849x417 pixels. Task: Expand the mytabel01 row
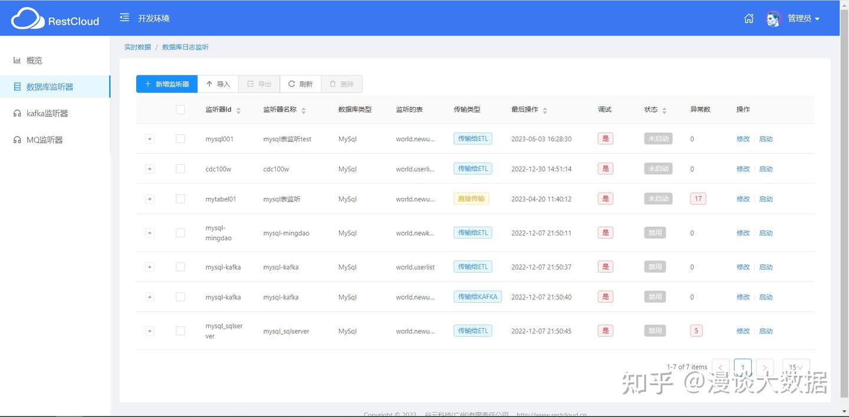coord(150,199)
